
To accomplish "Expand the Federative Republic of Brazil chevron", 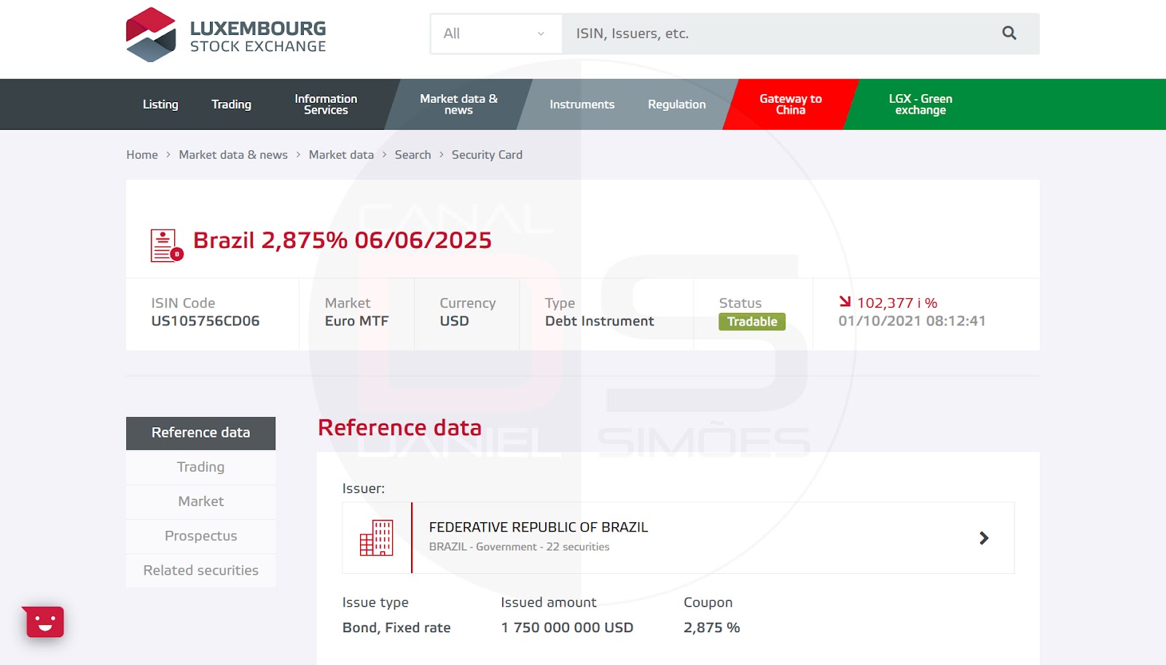I will click(x=984, y=538).
